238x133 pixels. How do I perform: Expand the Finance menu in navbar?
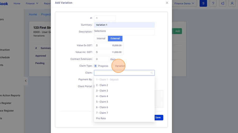click(x=32, y=3)
